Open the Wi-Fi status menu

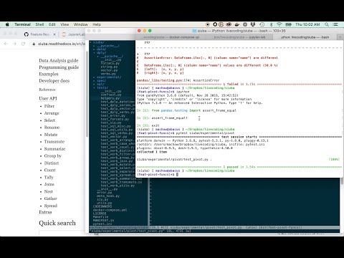pos(279,24)
